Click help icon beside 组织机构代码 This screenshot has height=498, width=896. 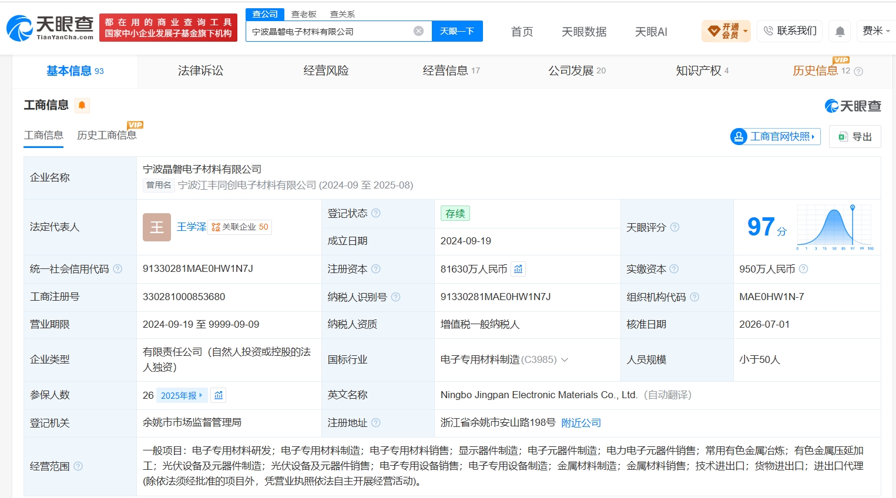tap(694, 297)
